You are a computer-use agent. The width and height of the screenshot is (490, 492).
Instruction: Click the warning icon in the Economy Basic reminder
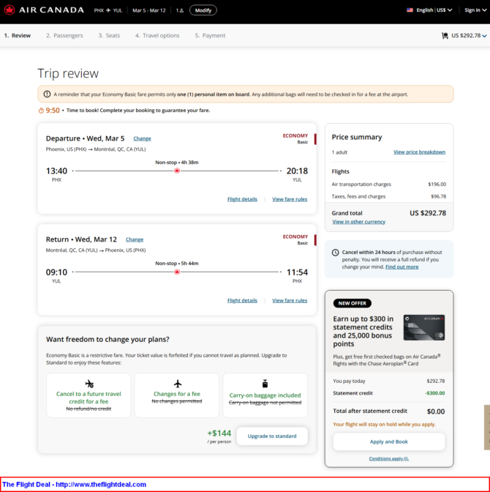pos(47,94)
